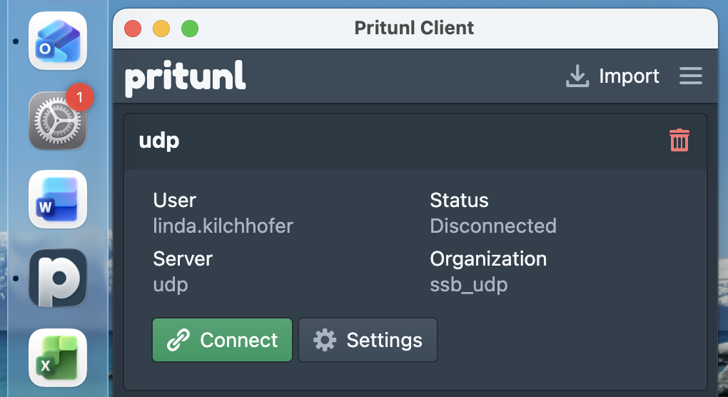Image resolution: width=728 pixels, height=397 pixels.
Task: Launch Microsoft Word from the dock
Action: (57, 200)
